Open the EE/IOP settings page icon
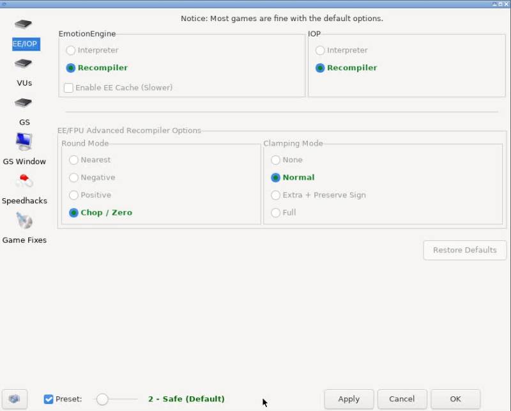 pyautogui.click(x=23, y=24)
